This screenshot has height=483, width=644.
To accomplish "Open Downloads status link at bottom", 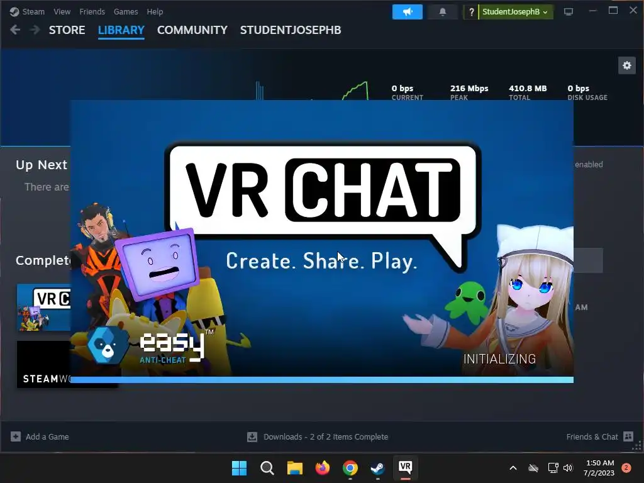I will tap(326, 436).
